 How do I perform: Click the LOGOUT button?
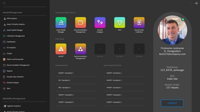click(x=172, y=103)
